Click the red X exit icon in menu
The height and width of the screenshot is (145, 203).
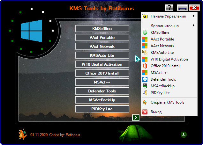[145, 112]
